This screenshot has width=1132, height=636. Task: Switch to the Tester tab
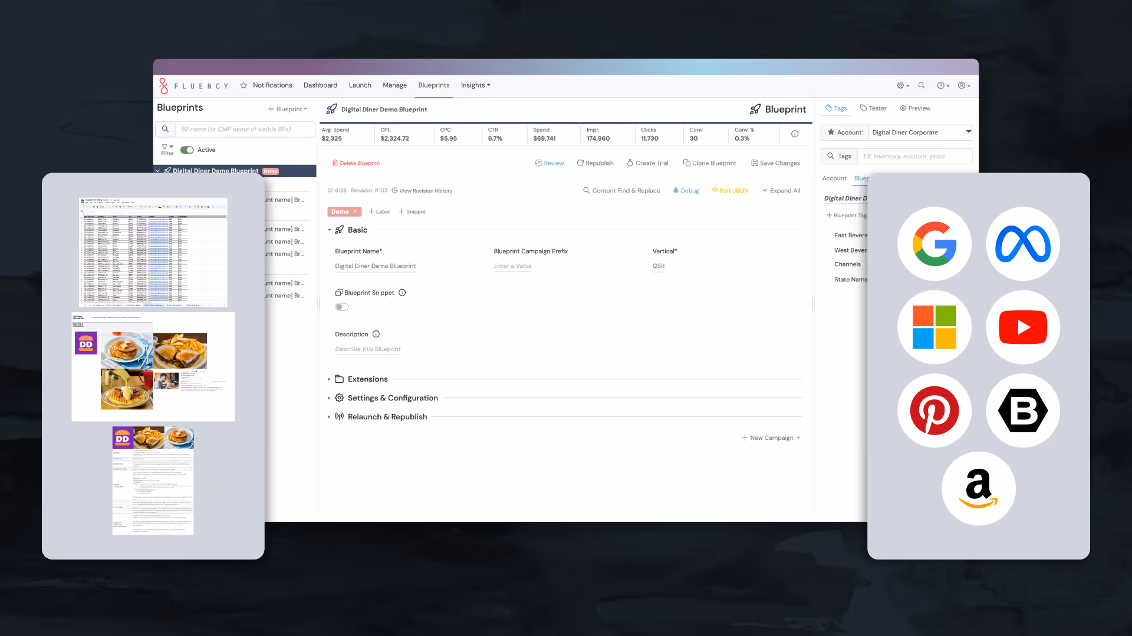[873, 108]
